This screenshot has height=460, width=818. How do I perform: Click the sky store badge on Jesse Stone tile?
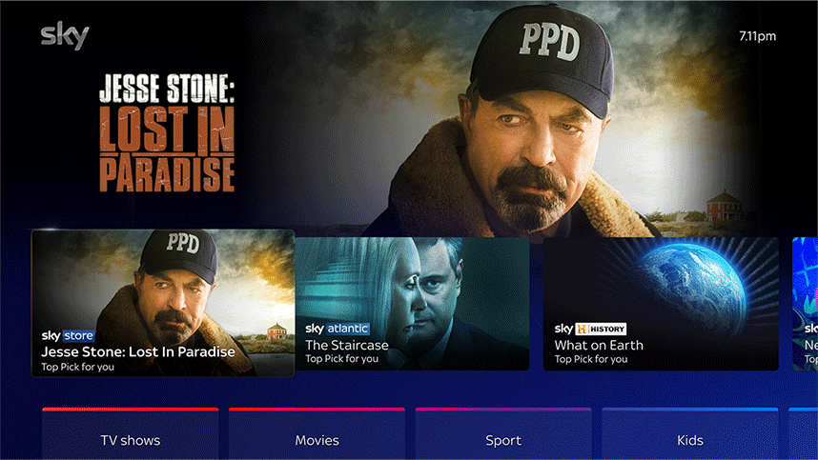point(68,335)
